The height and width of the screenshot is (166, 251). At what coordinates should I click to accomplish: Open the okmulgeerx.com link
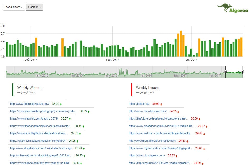pyautogui.click(x=147, y=155)
